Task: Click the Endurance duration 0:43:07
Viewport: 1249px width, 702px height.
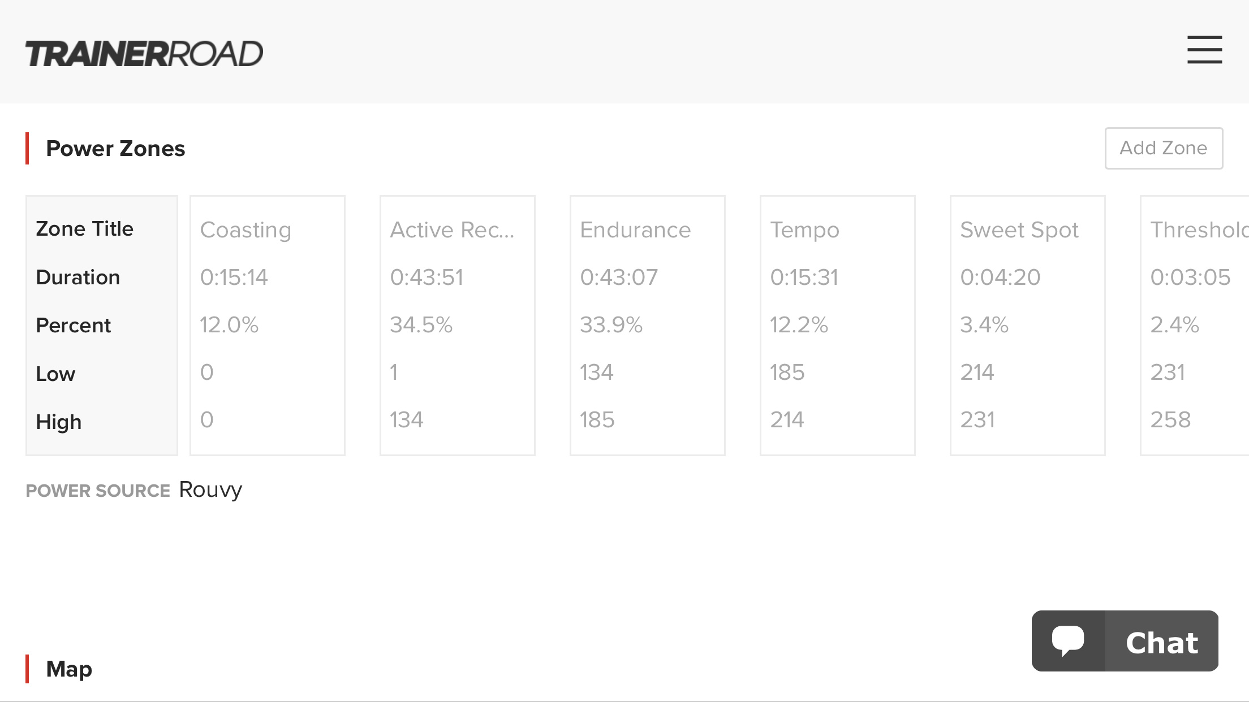Action: [x=619, y=278]
